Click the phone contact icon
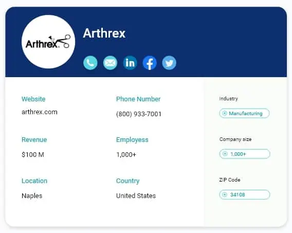 [90, 63]
